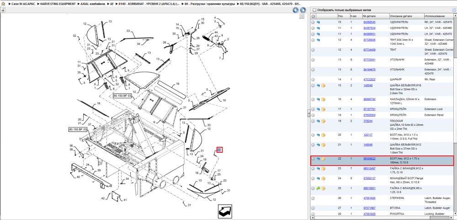Click the column settings icon in parts panel header
The width and height of the screenshot is (457, 220).
click(454, 10)
